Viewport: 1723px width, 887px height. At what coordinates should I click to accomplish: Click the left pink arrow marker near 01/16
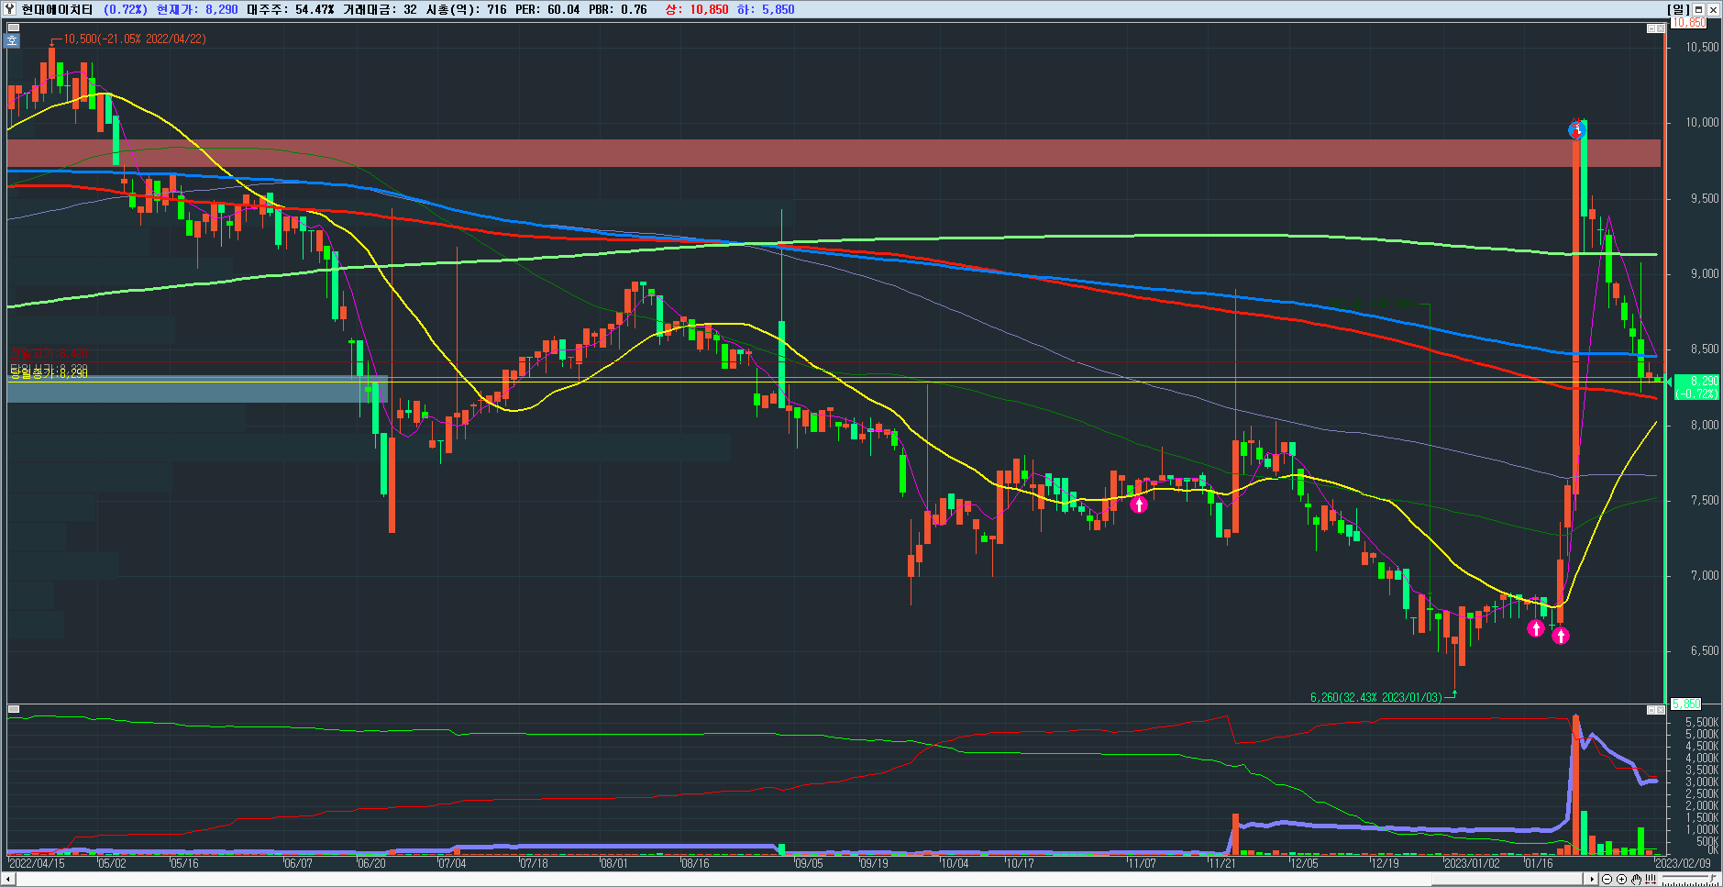pyautogui.click(x=1536, y=628)
